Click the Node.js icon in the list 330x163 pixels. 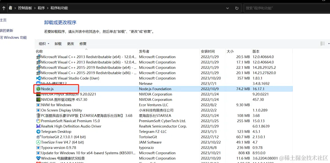pos(38,89)
